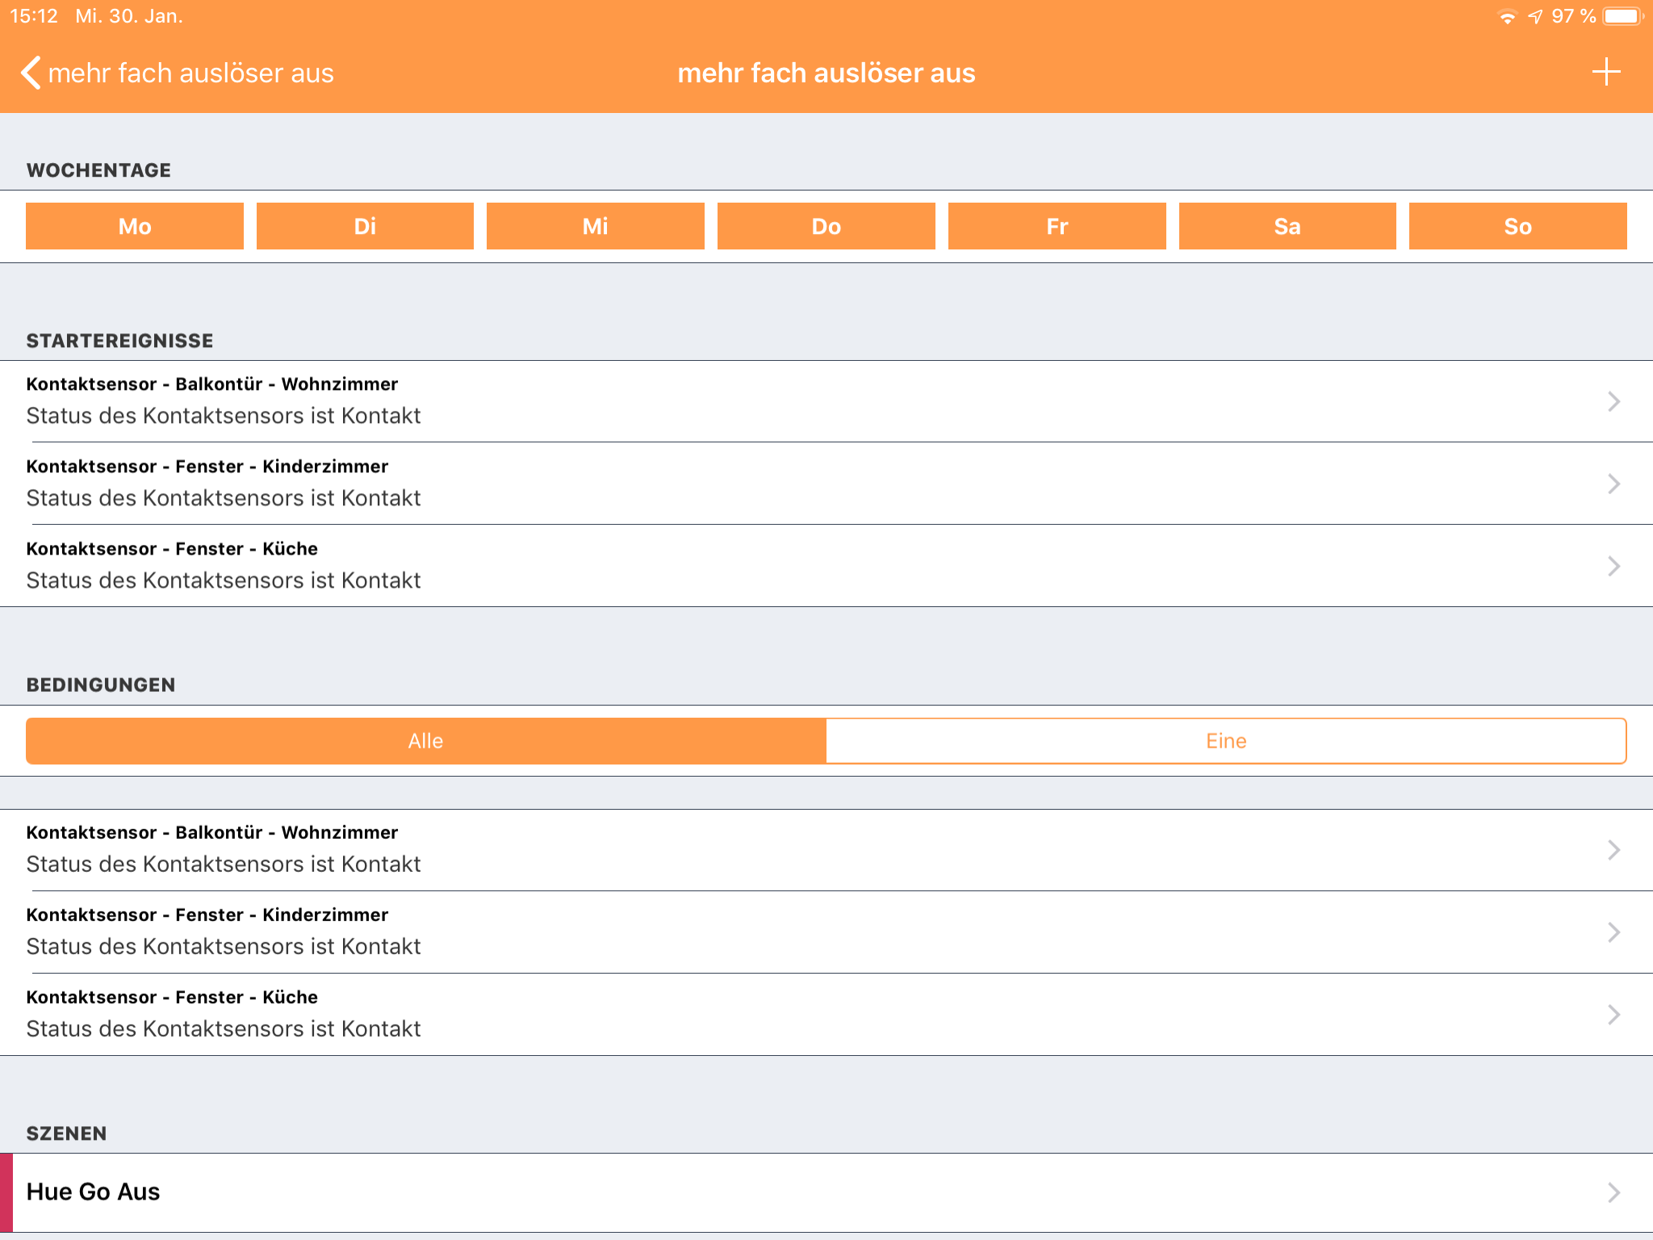The height and width of the screenshot is (1240, 1653).
Task: Tap the Wi-Fi status icon
Action: [1506, 17]
